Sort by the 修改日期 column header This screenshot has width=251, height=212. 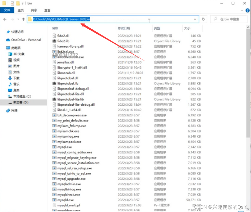pos(124,28)
